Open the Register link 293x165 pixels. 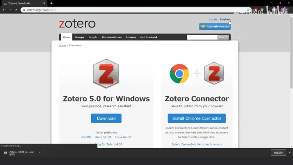pyautogui.click(x=225, y=19)
